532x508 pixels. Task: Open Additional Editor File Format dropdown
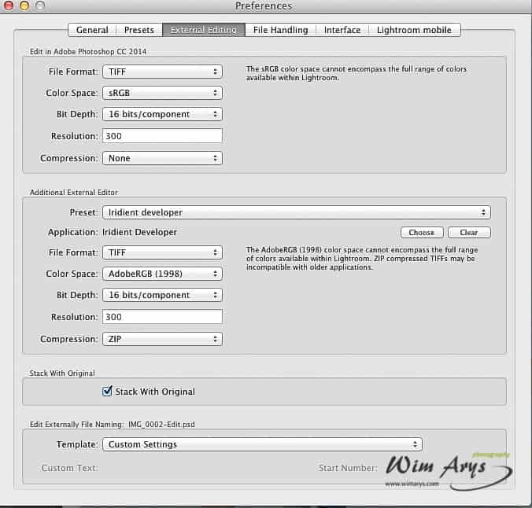pos(162,252)
